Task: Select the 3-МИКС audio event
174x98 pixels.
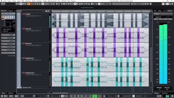Action: click(100, 20)
